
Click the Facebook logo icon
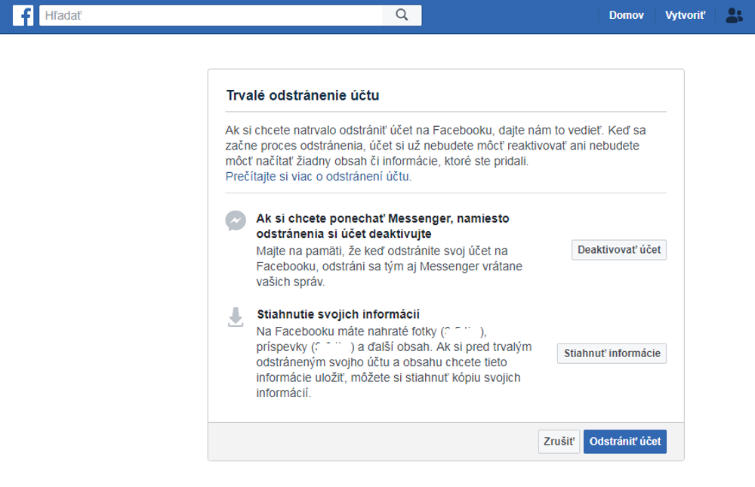pyautogui.click(x=23, y=15)
